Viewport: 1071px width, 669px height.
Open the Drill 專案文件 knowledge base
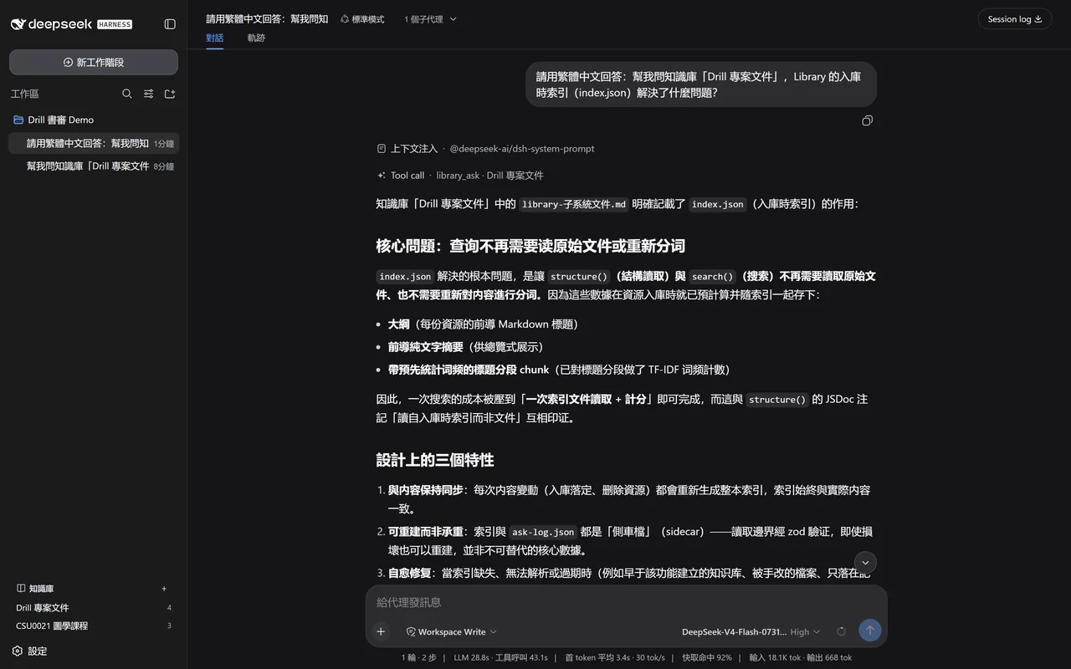coord(94,608)
